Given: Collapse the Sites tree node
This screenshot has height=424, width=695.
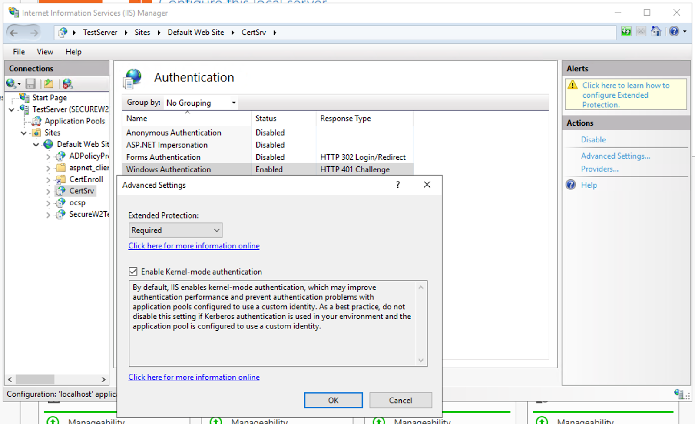Looking at the screenshot, I should (24, 133).
